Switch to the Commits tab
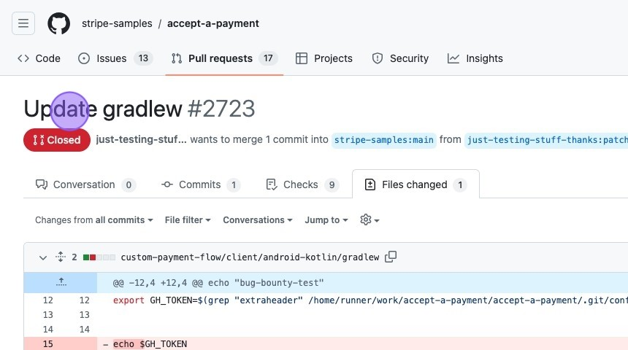The image size is (628, 350). (200, 184)
